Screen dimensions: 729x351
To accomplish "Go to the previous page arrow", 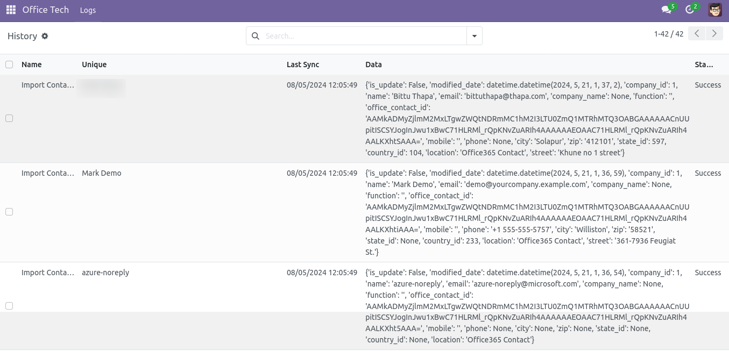I will point(697,34).
